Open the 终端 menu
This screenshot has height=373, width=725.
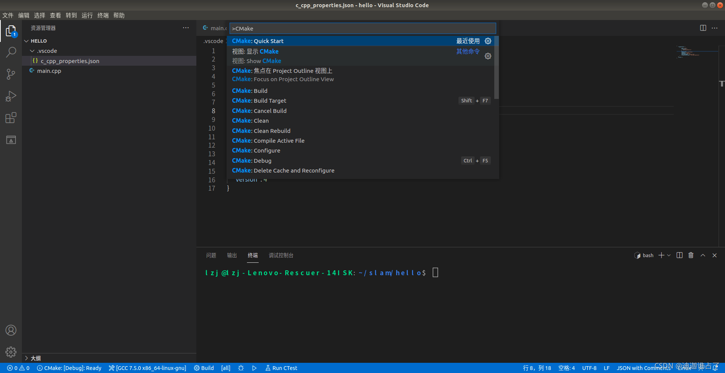tap(103, 15)
